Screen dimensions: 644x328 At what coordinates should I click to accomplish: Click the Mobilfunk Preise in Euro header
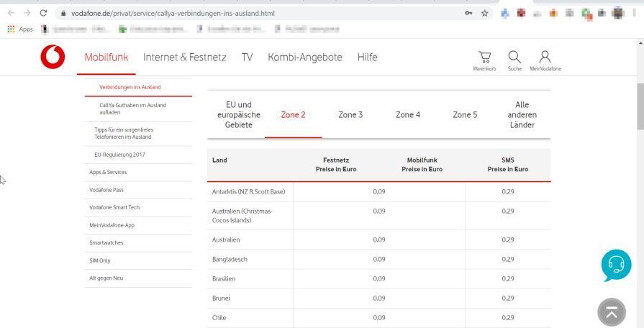422,165
